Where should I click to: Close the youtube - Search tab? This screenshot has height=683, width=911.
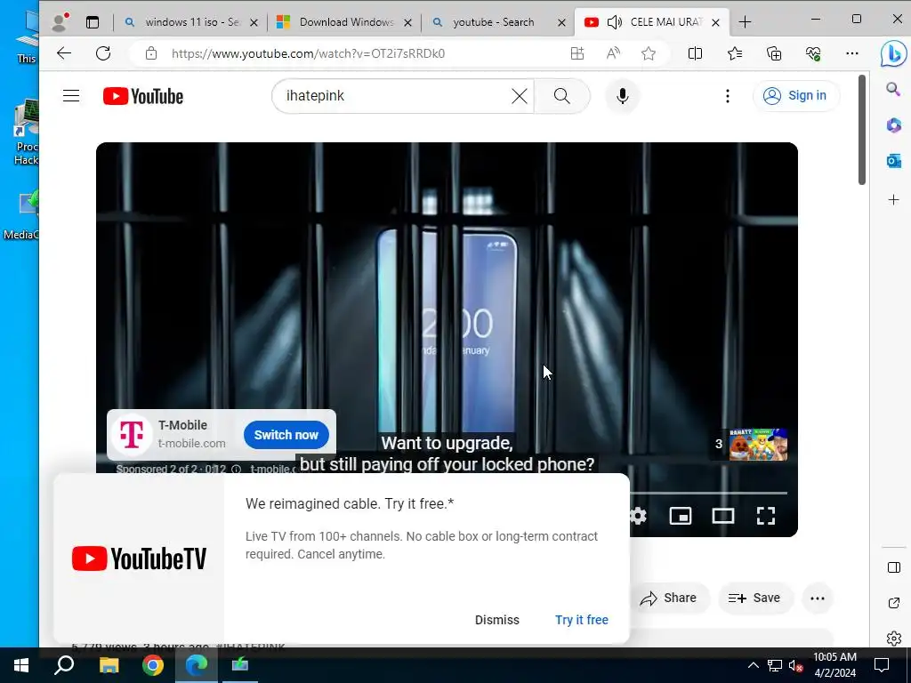(562, 22)
